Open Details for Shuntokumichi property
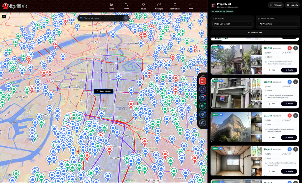 pyautogui.click(x=289, y=104)
